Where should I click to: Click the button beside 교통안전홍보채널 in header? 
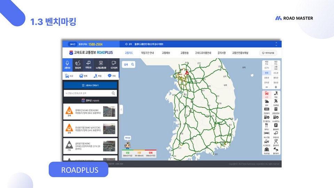point(268,53)
